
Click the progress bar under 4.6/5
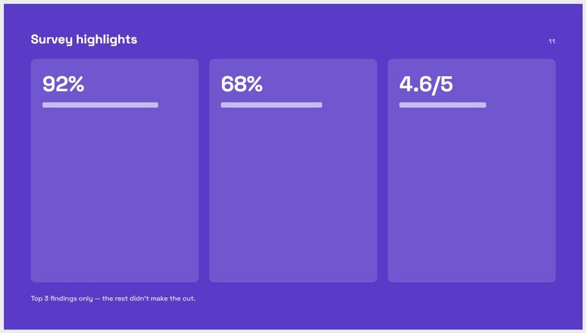pos(442,105)
